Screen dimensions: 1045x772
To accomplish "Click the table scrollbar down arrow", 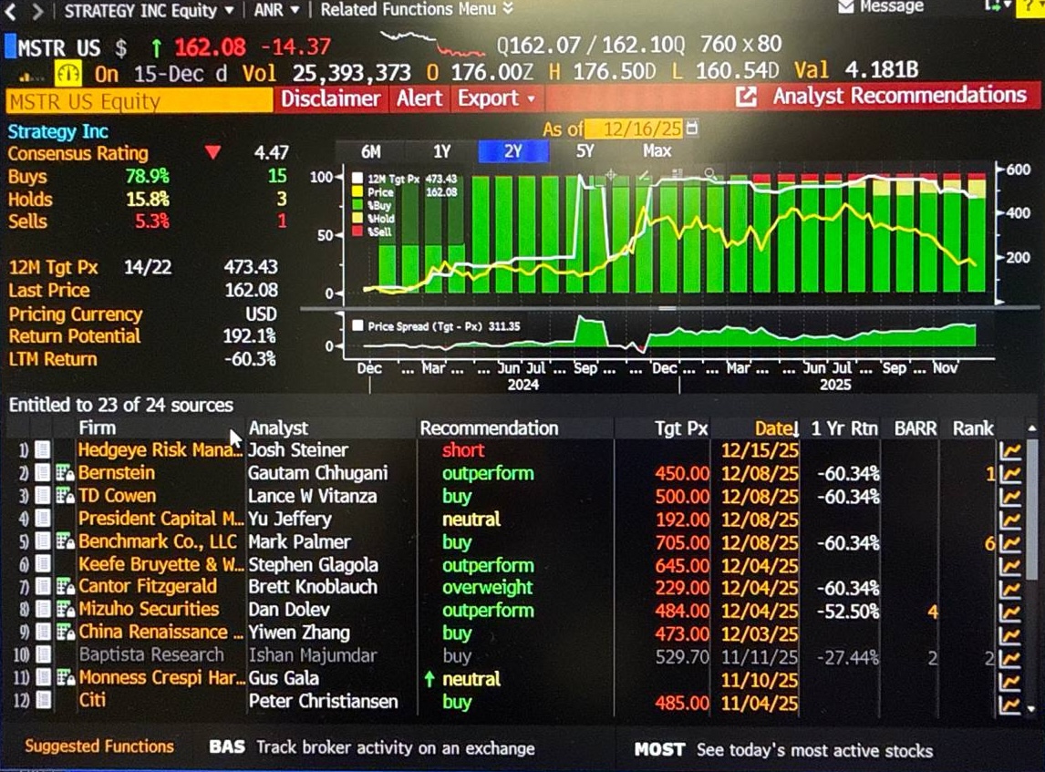I will click(x=1031, y=709).
